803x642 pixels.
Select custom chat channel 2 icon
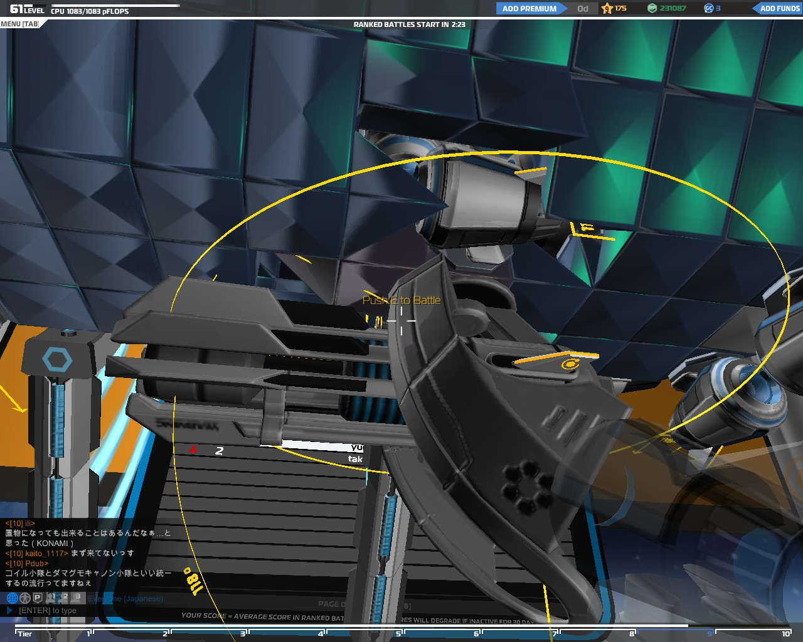[65, 597]
